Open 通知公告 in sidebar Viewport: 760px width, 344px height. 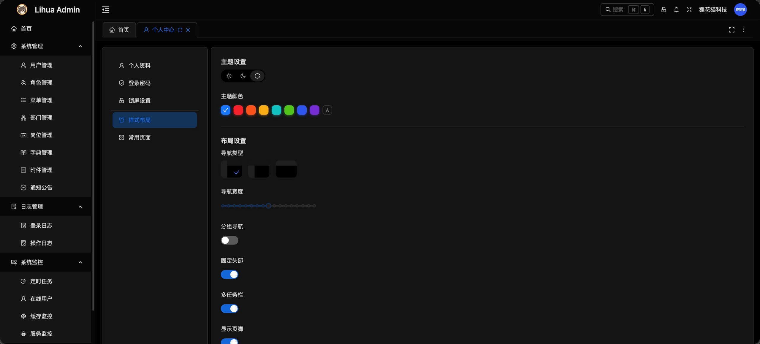tap(46, 188)
